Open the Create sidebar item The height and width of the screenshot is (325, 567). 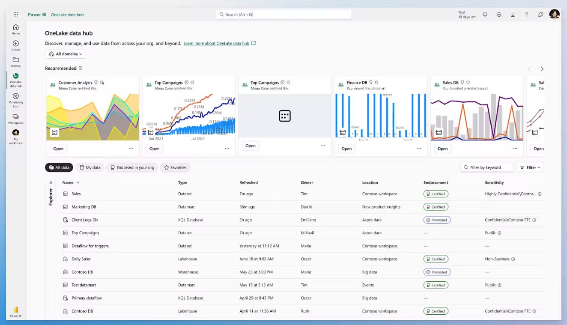pyautogui.click(x=16, y=45)
